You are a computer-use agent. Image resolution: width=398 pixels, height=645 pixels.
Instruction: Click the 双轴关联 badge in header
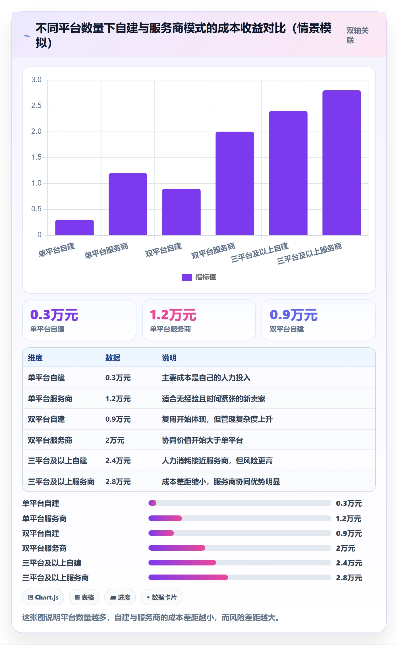357,35
